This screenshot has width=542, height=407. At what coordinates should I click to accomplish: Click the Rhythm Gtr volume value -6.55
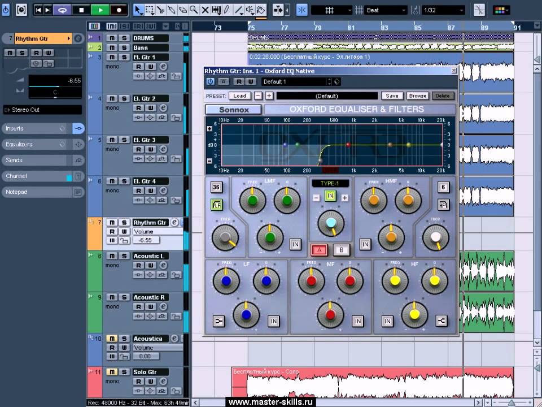pos(145,240)
